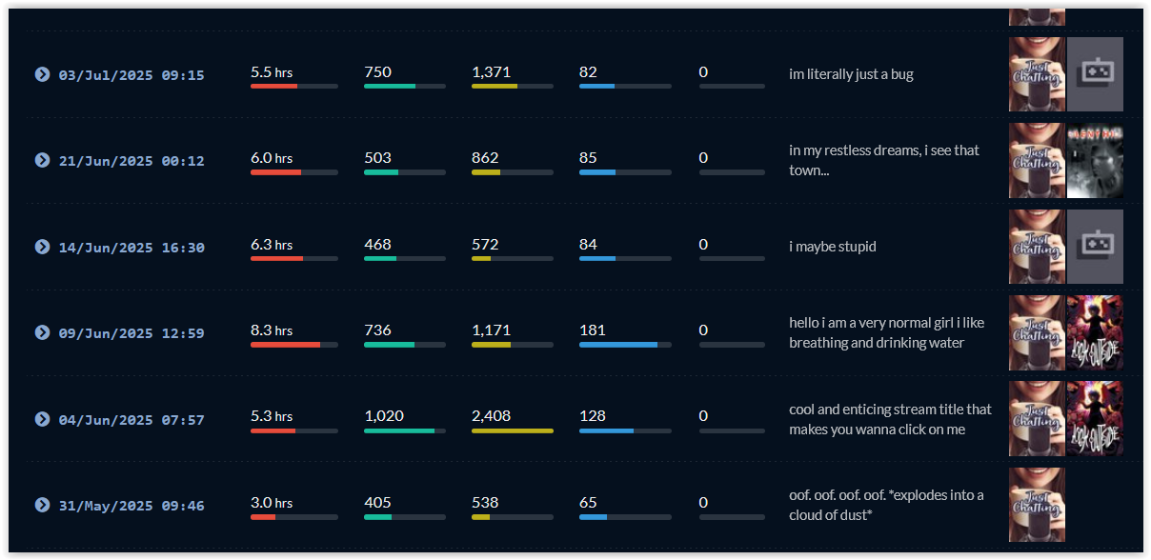The height and width of the screenshot is (560, 1151).
Task: Click the red duration bar under 5.5 hrs
Action: (x=274, y=86)
